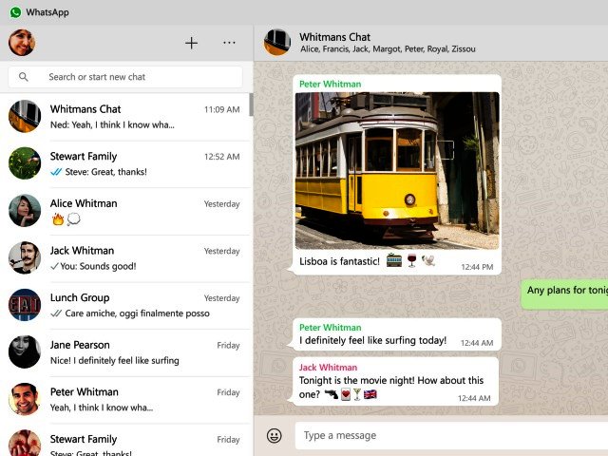The image size is (608, 456).
Task: Open the three-dot menu in sidebar header
Action: (x=229, y=42)
